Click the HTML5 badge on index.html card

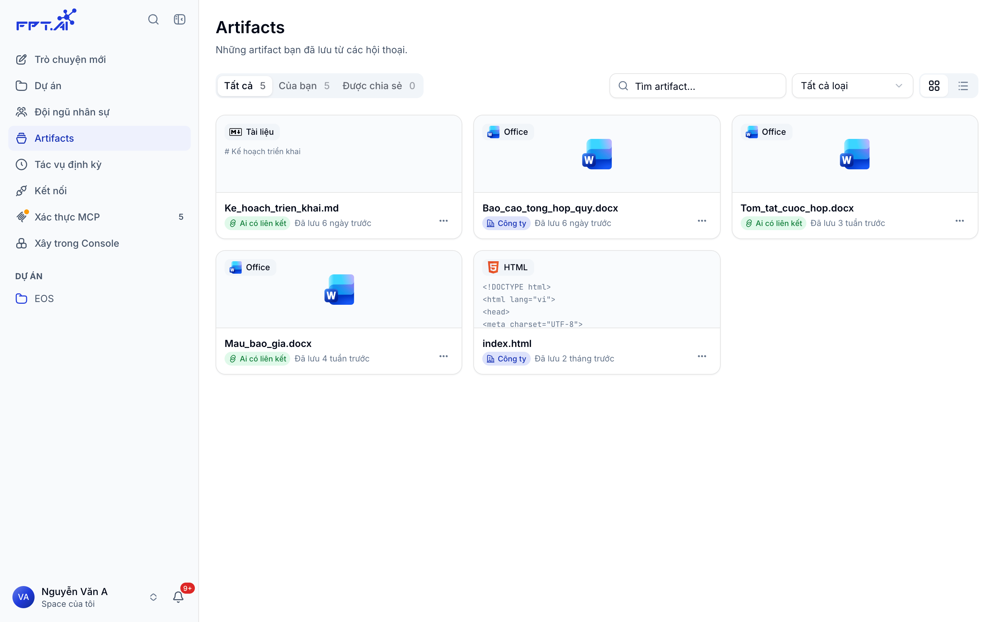508,267
